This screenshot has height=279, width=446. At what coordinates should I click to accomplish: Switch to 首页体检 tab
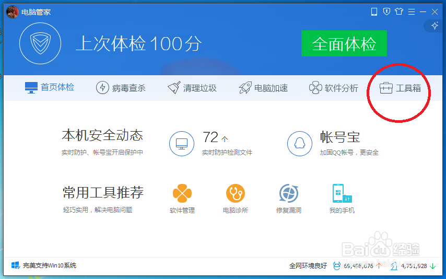(x=50, y=87)
